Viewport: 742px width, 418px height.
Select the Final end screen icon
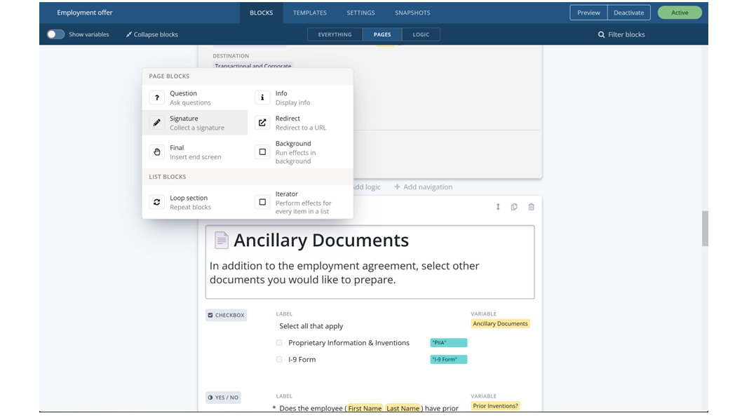156,151
